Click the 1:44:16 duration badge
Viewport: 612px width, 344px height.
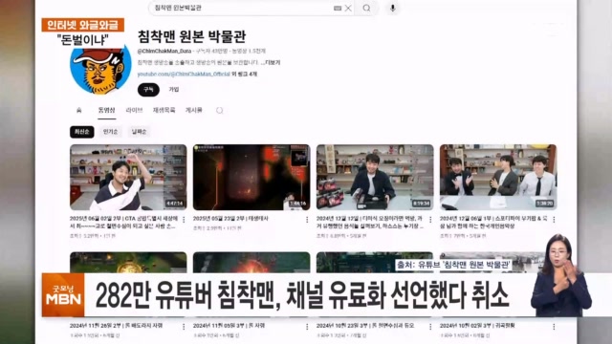coord(297,204)
